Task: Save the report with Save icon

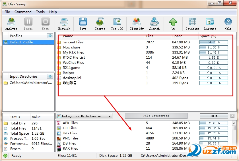Action: (x=83, y=24)
